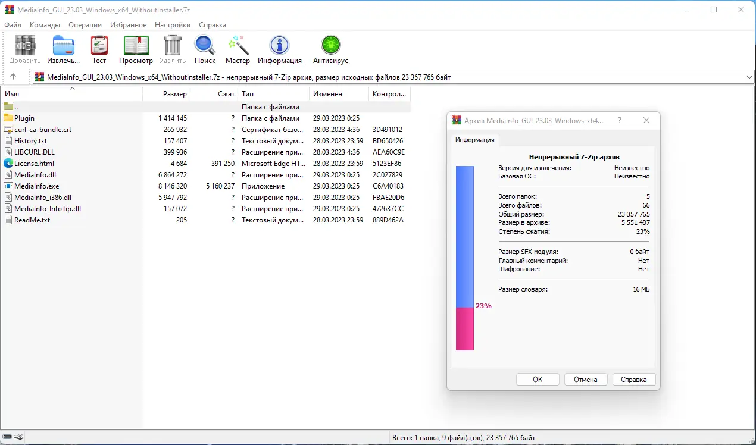
Task: Sort by Контрольная сумма column header
Action: pos(390,94)
